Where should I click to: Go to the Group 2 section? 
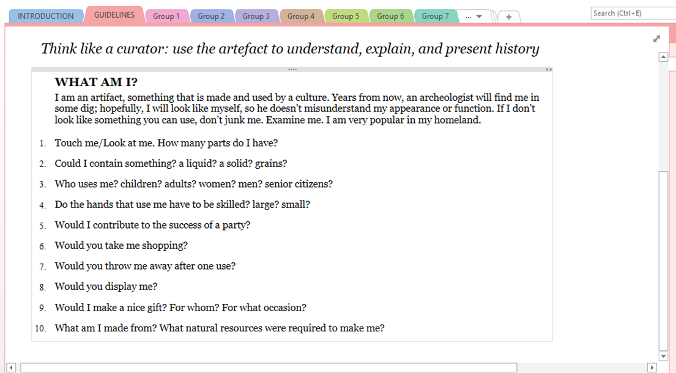click(211, 16)
